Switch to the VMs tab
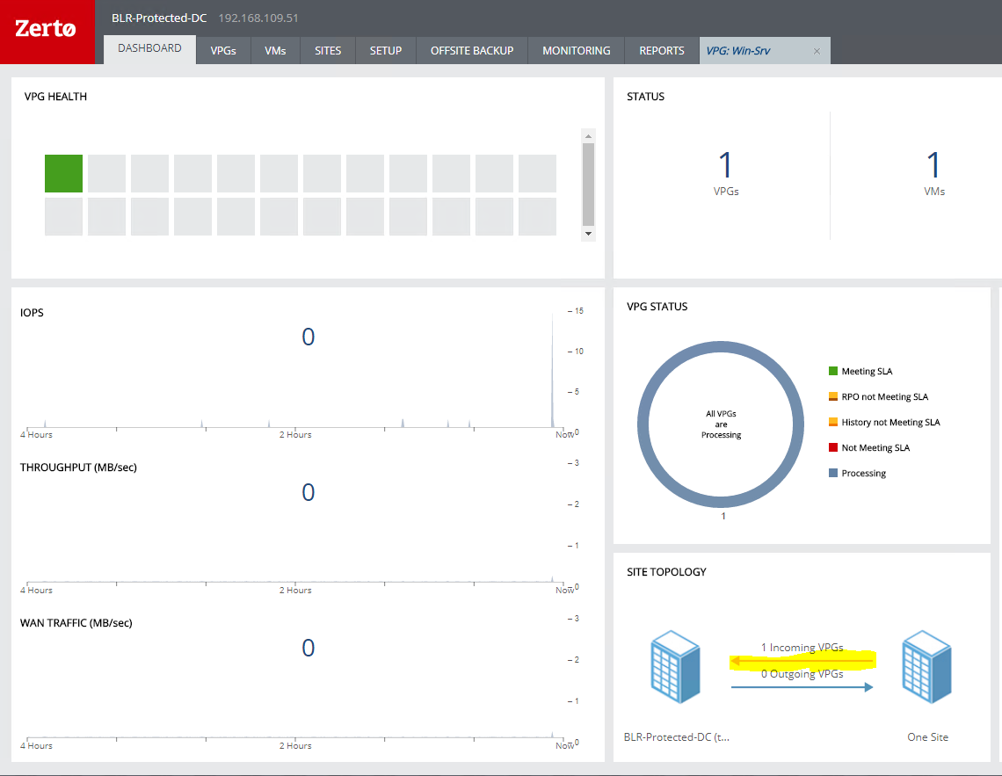Image resolution: width=1002 pixels, height=776 pixels. (275, 51)
